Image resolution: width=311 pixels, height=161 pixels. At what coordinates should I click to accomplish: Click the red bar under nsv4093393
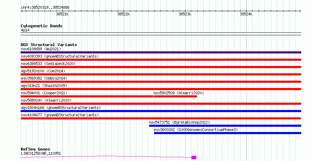pos(161,60)
